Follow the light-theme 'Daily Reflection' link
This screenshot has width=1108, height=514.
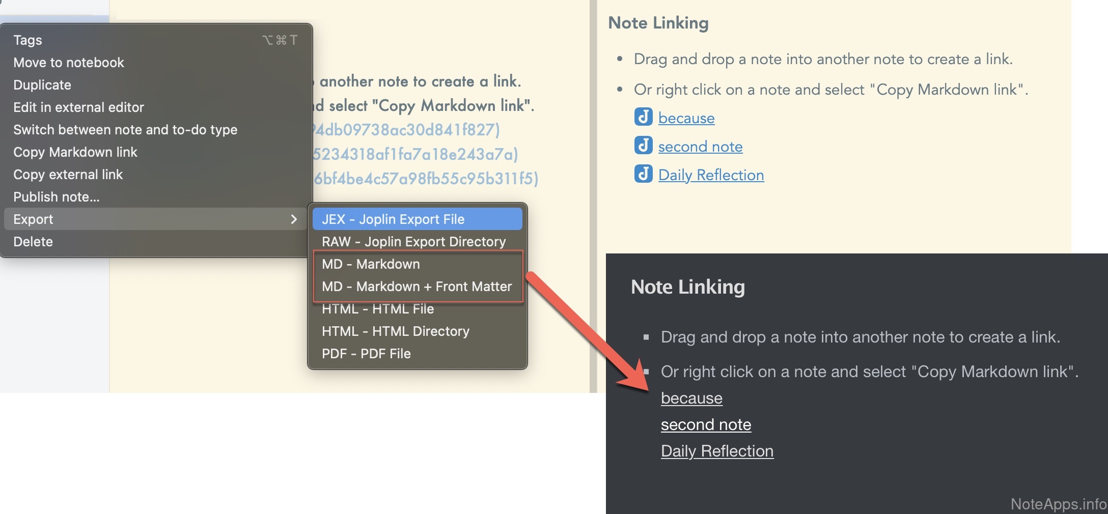(x=711, y=175)
